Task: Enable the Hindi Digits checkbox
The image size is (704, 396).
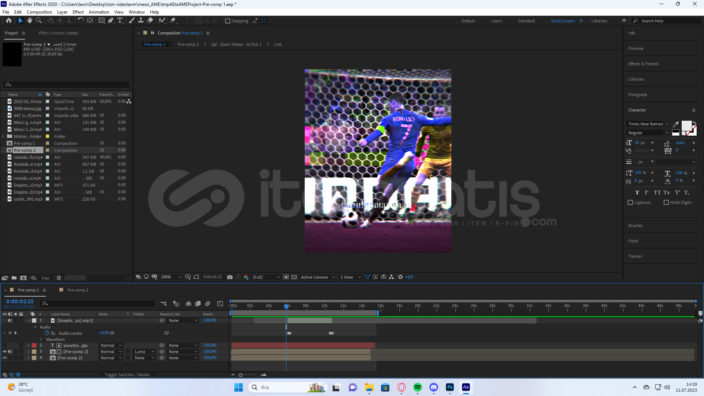Action: [x=666, y=202]
